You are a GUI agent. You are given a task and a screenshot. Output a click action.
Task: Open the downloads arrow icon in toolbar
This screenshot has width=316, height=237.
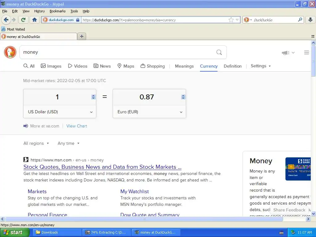[310, 20]
